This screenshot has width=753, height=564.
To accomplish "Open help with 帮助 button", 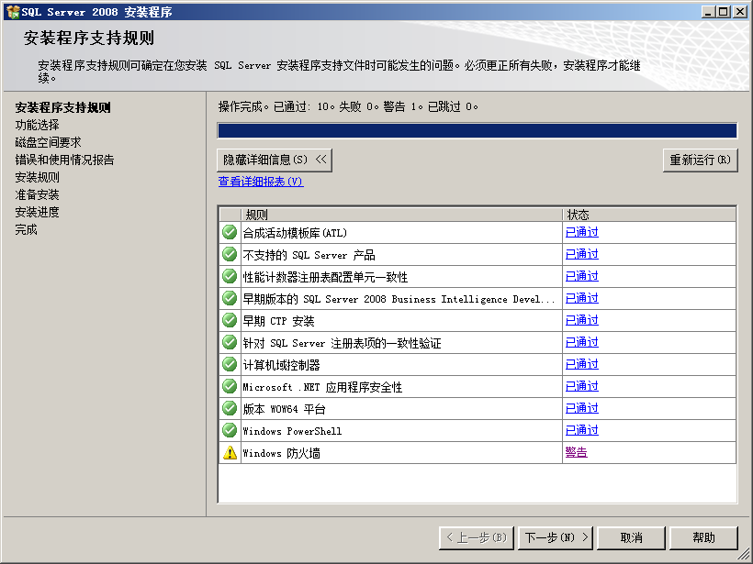I will click(x=703, y=537).
